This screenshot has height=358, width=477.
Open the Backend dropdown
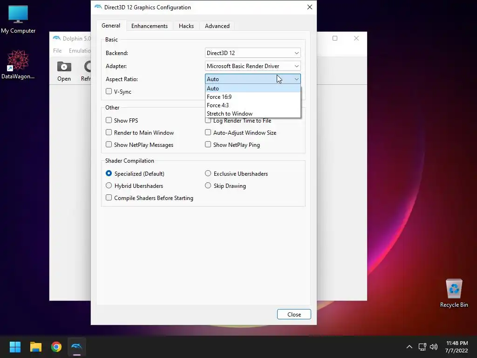(x=253, y=53)
